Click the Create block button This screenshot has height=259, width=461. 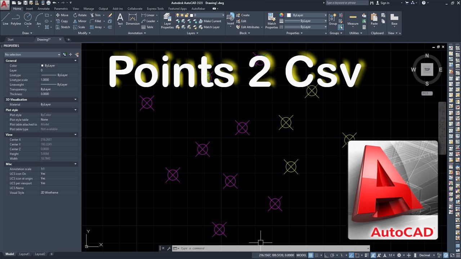point(243,15)
